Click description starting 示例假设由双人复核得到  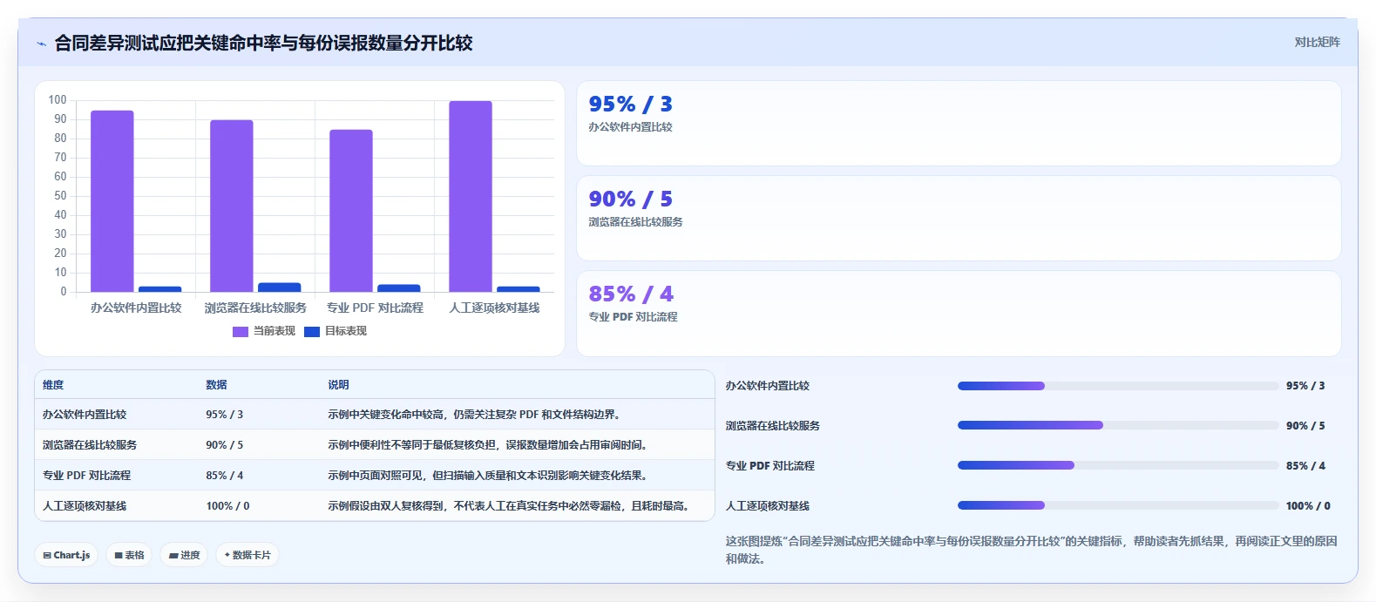[509, 506]
